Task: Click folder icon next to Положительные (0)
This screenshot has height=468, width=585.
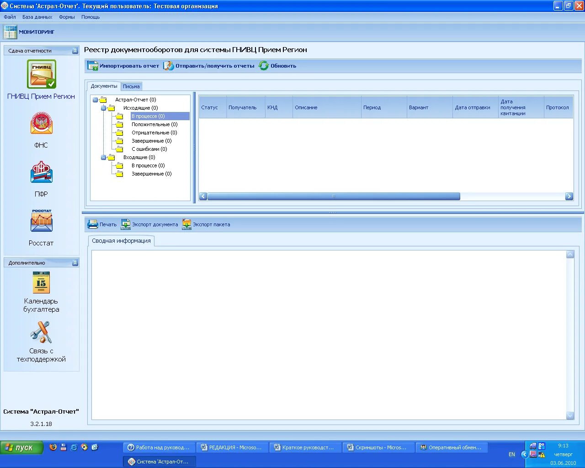Action: pos(120,124)
